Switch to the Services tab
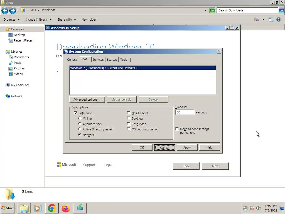The width and height of the screenshot is (285, 214). 98,60
